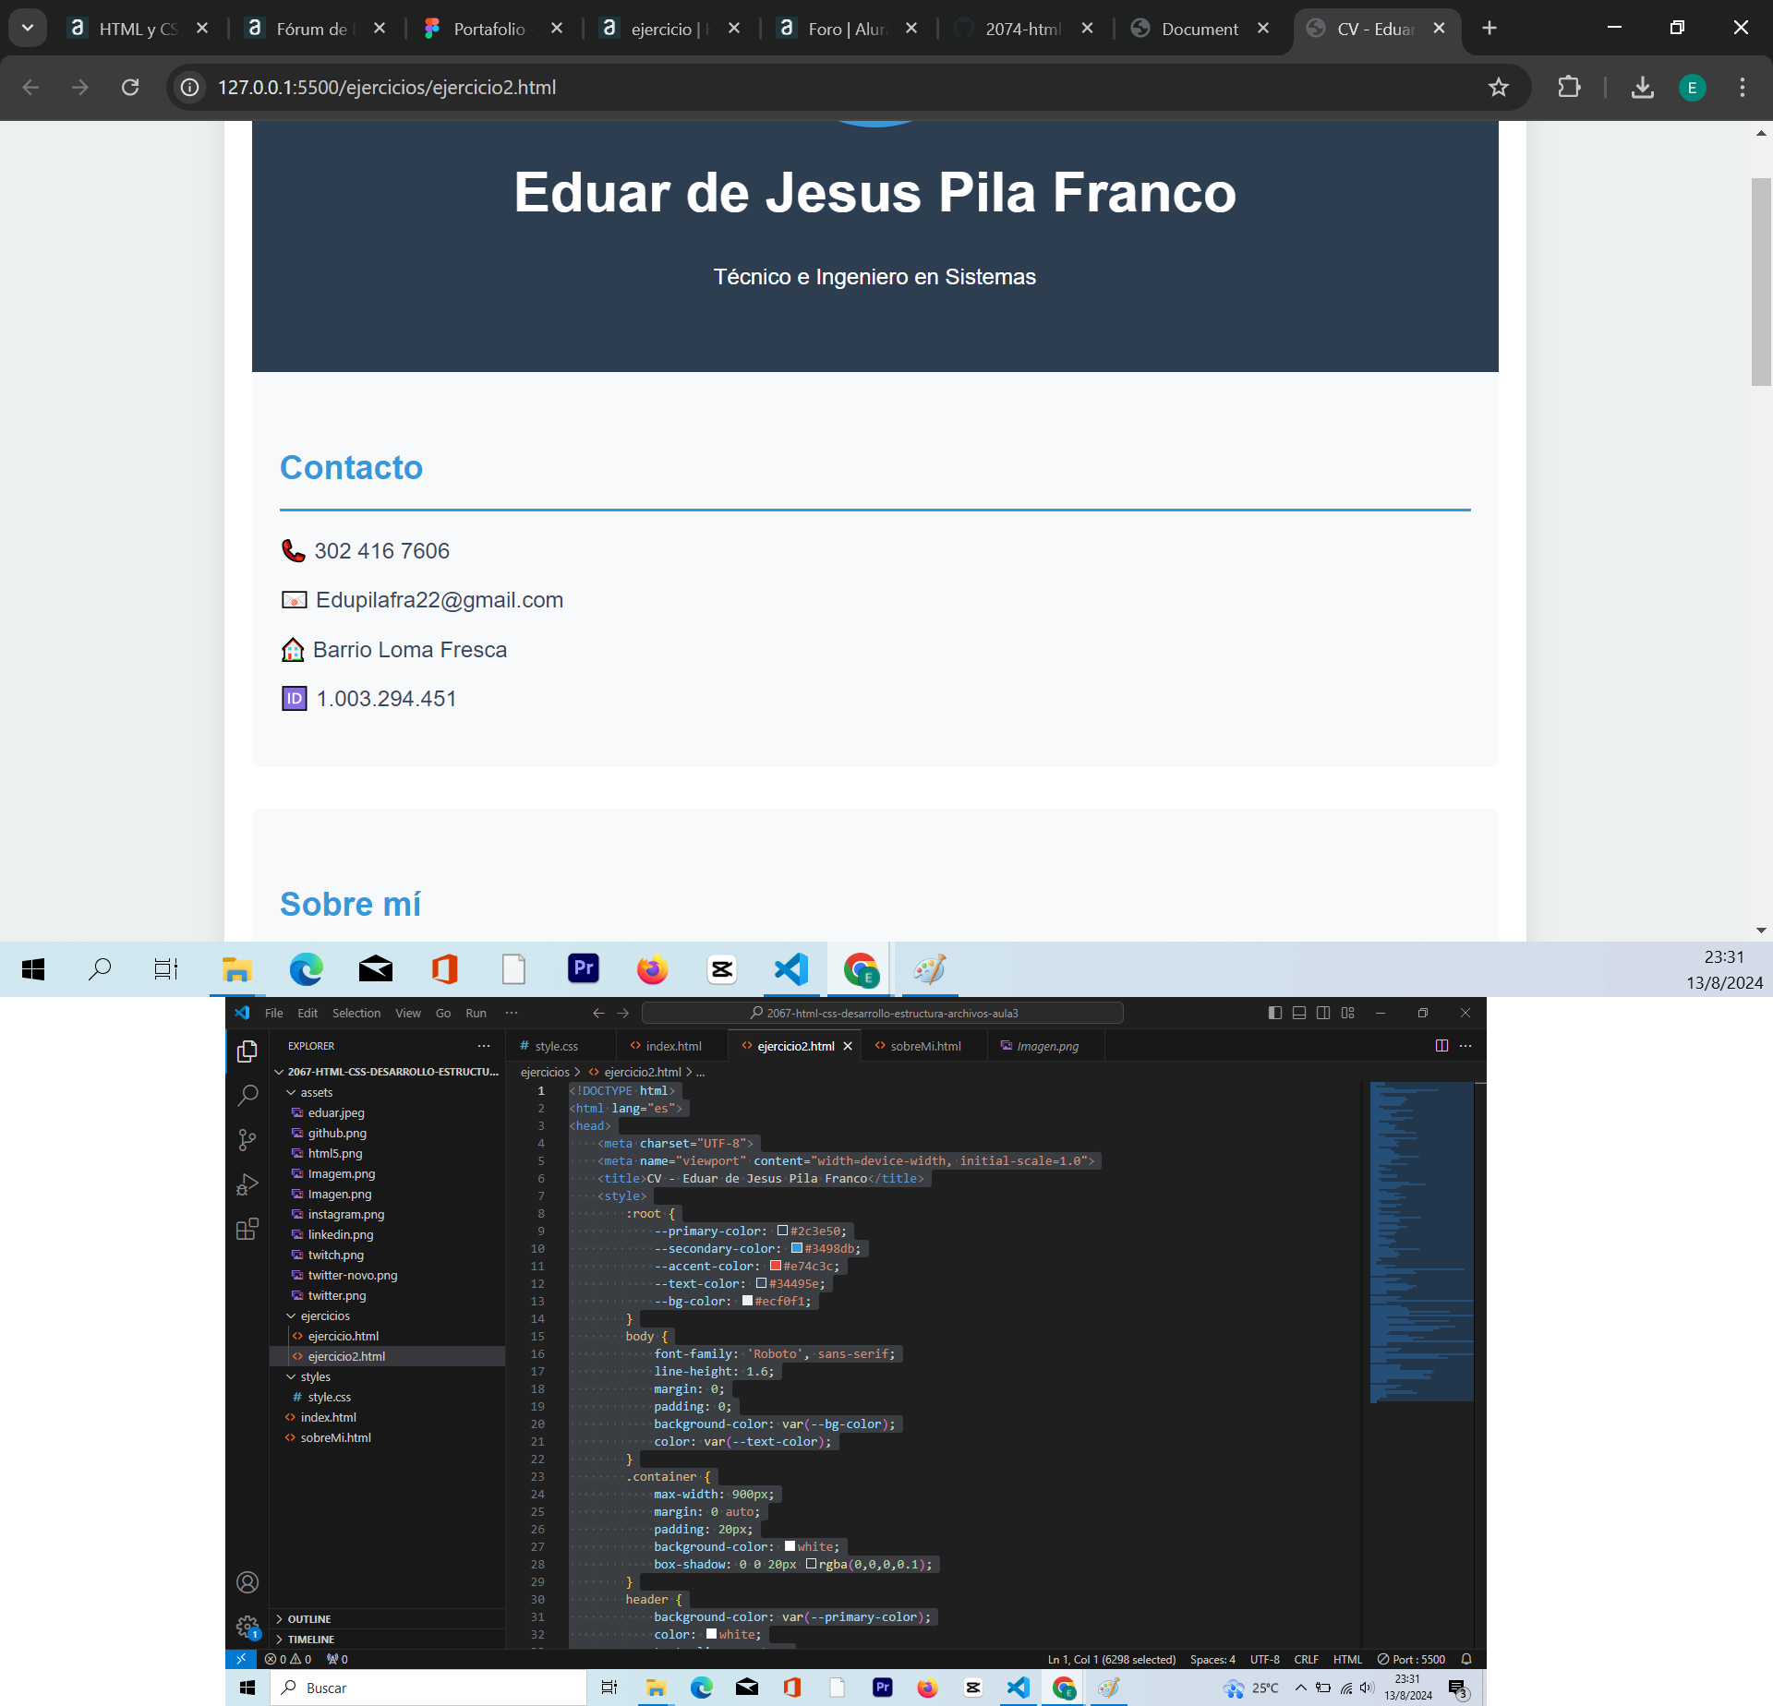Viewport: 1773px width, 1706px height.
Task: Open Explorer panel more actions ellipsis
Action: pos(484,1046)
